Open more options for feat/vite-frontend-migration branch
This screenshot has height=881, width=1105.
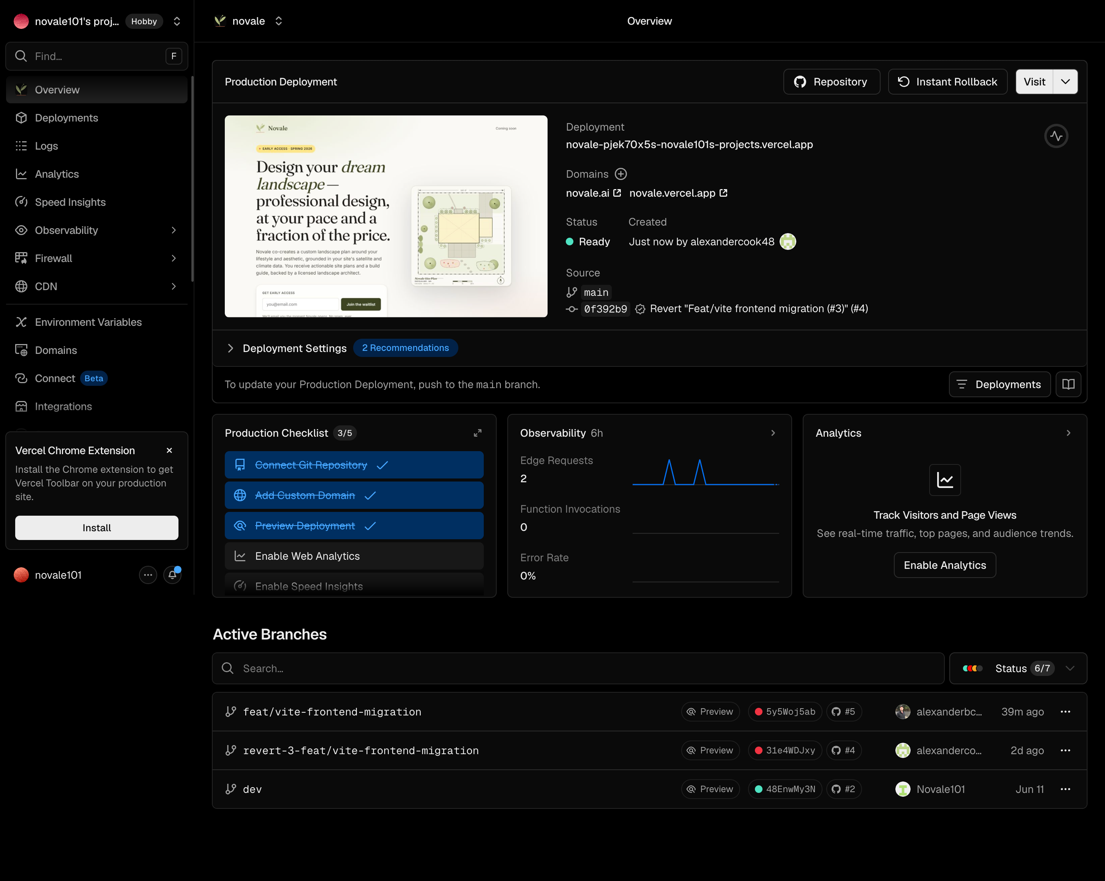(1065, 711)
